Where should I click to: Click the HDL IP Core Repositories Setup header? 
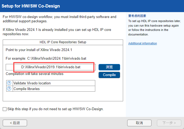(x=63, y=42)
